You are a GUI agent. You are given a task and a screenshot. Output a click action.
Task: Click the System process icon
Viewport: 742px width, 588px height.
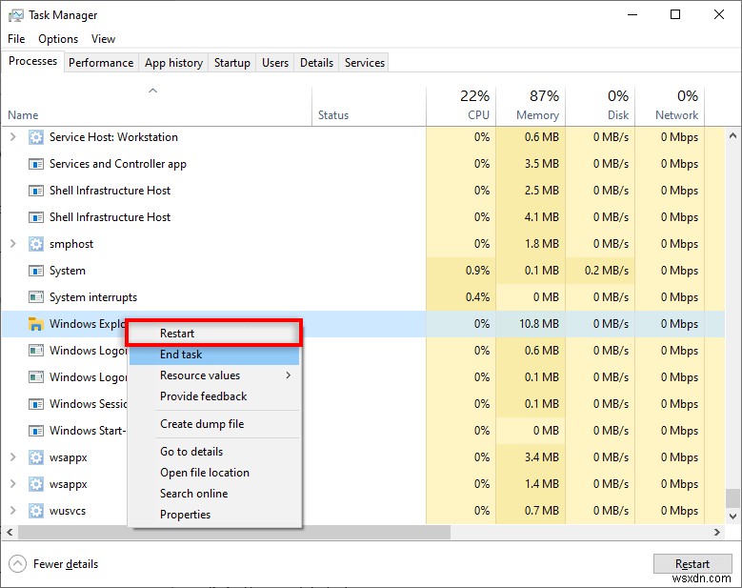(36, 271)
